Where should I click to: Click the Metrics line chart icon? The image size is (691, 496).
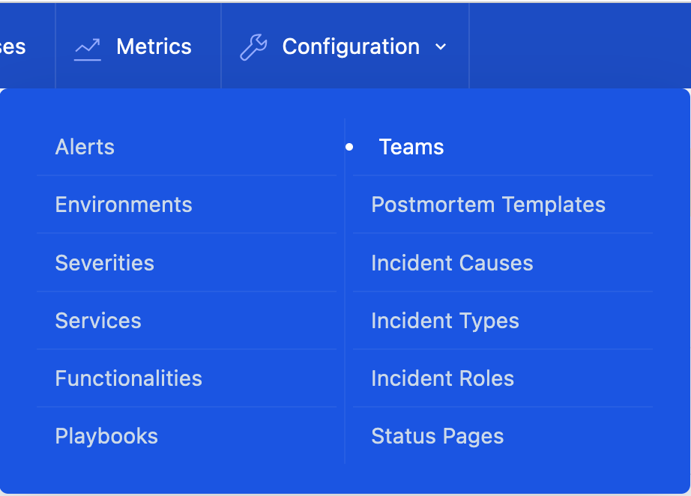87,47
